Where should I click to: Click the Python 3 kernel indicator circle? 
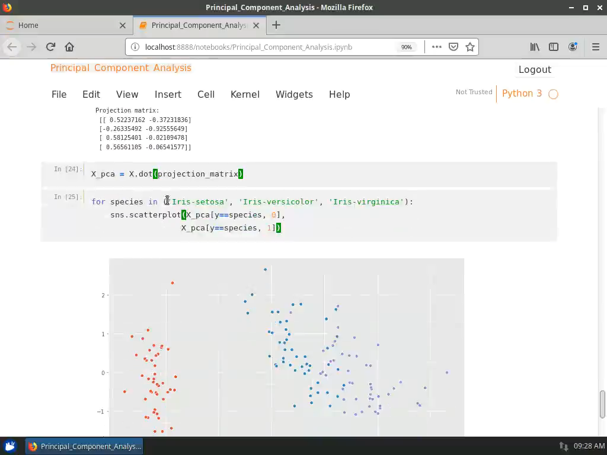[x=553, y=94]
